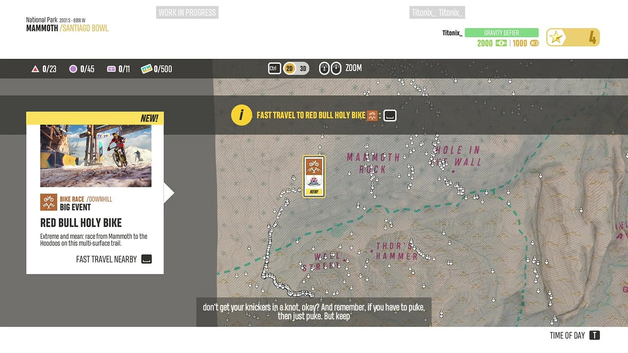Click the T key icon for Time of Day
Image resolution: width=628 pixels, height=353 pixels.
tap(594, 335)
